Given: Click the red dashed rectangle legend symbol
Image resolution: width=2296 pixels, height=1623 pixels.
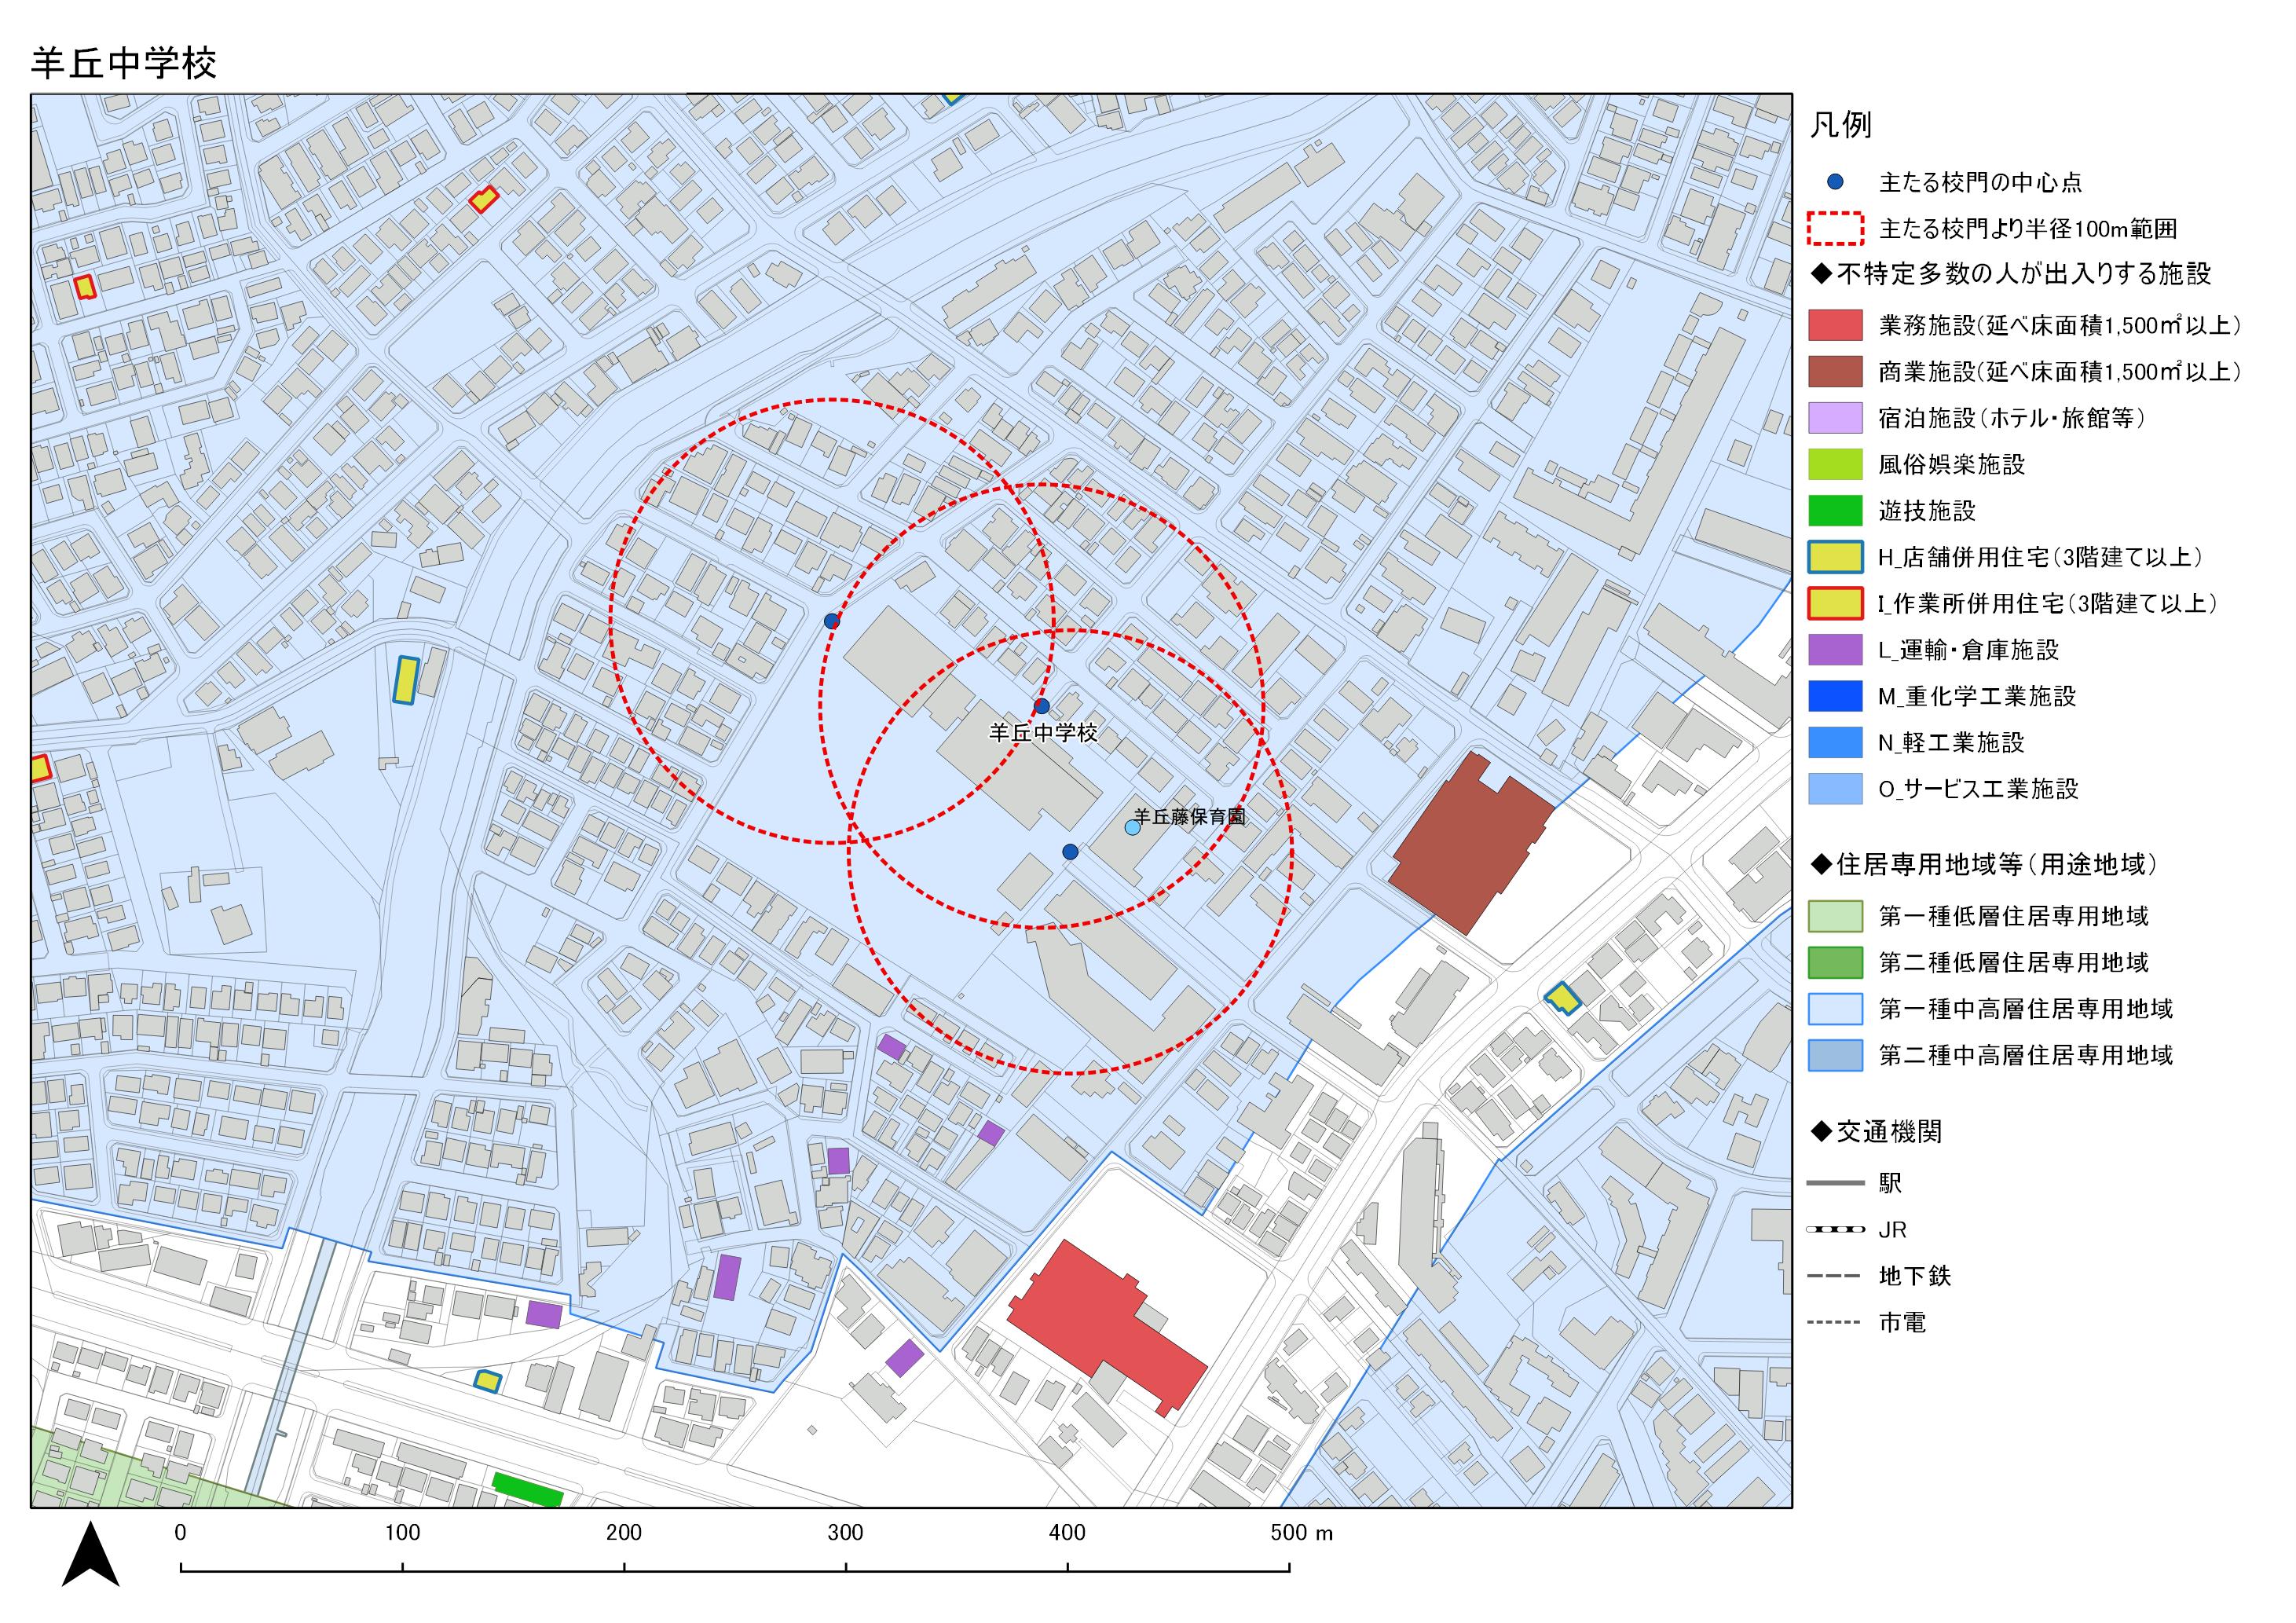Looking at the screenshot, I should pos(1835,228).
